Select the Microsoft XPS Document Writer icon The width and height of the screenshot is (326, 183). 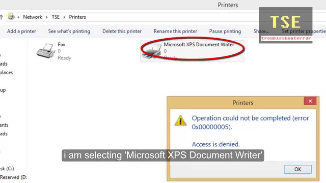click(x=152, y=51)
